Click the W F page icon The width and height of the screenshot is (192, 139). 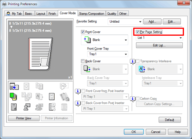coord(52,96)
